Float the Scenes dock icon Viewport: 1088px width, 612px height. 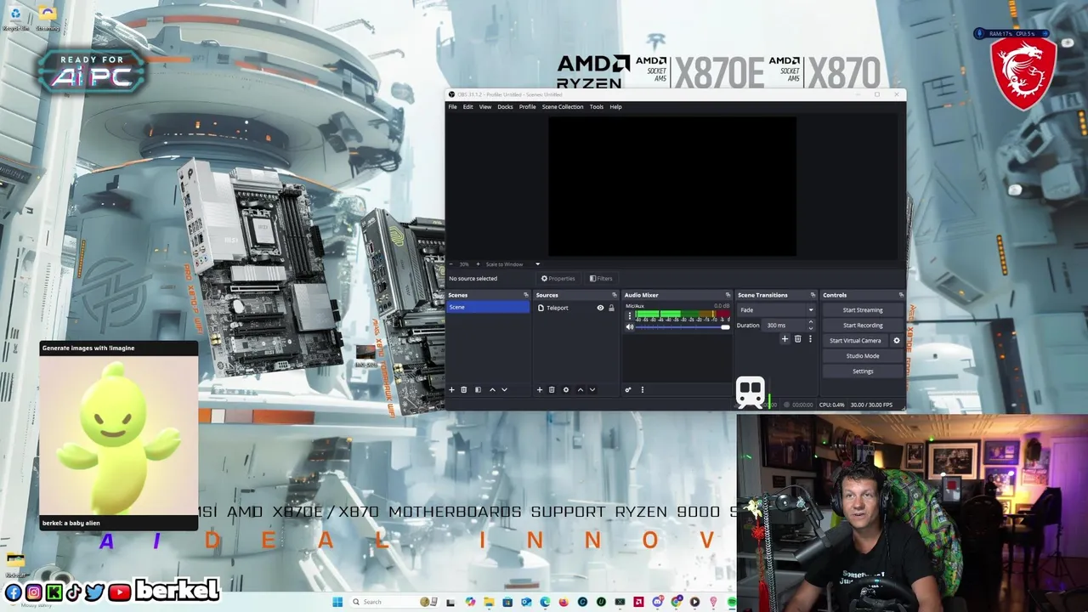pyautogui.click(x=525, y=295)
